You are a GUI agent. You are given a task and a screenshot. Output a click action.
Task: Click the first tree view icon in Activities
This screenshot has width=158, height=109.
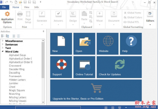3,36
